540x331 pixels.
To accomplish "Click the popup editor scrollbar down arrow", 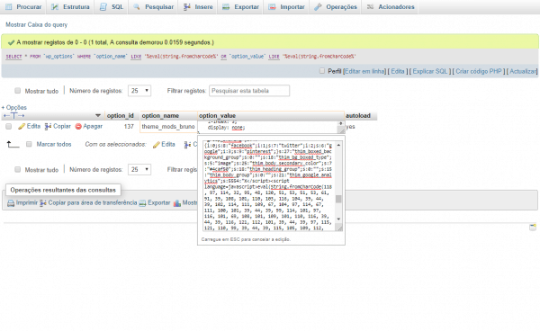I will click(x=338, y=219).
